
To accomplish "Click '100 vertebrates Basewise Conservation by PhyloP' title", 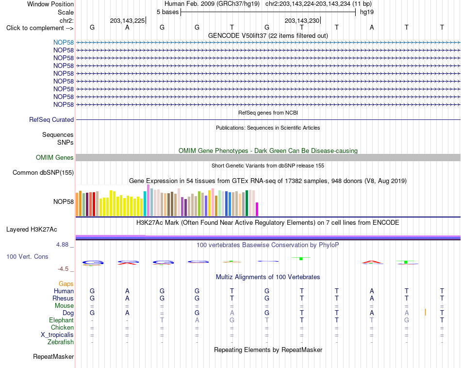I will point(267,245).
